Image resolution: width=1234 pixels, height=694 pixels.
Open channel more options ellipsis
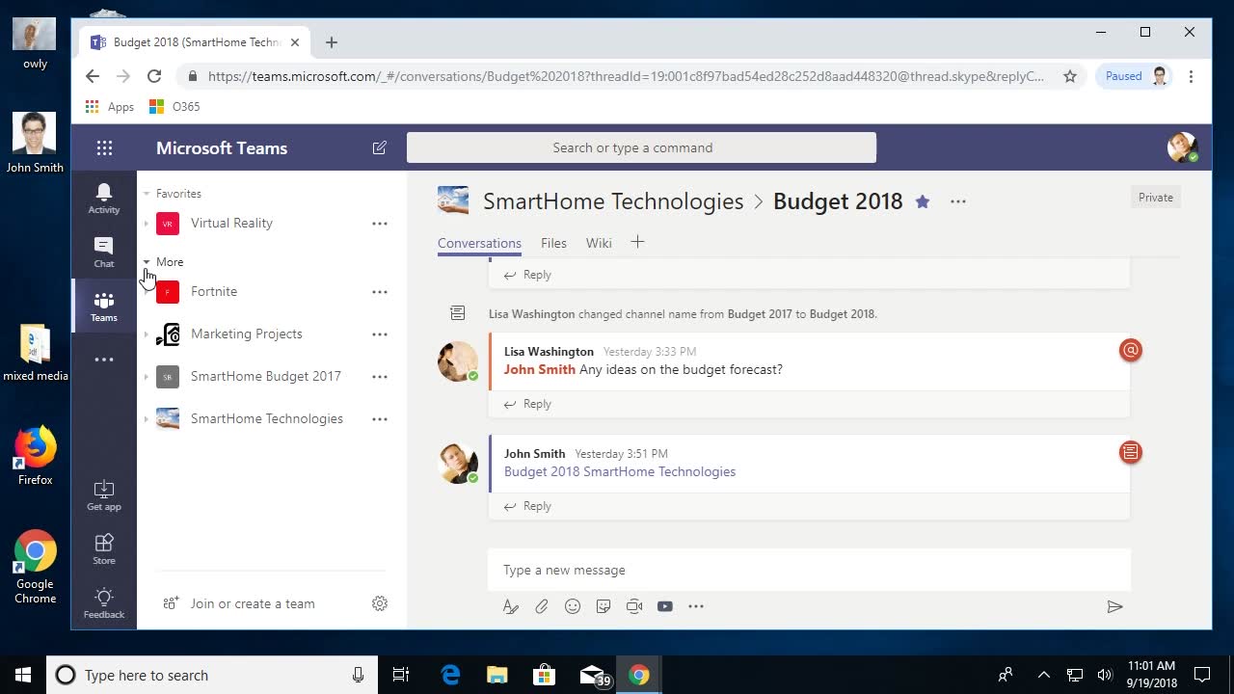(958, 201)
